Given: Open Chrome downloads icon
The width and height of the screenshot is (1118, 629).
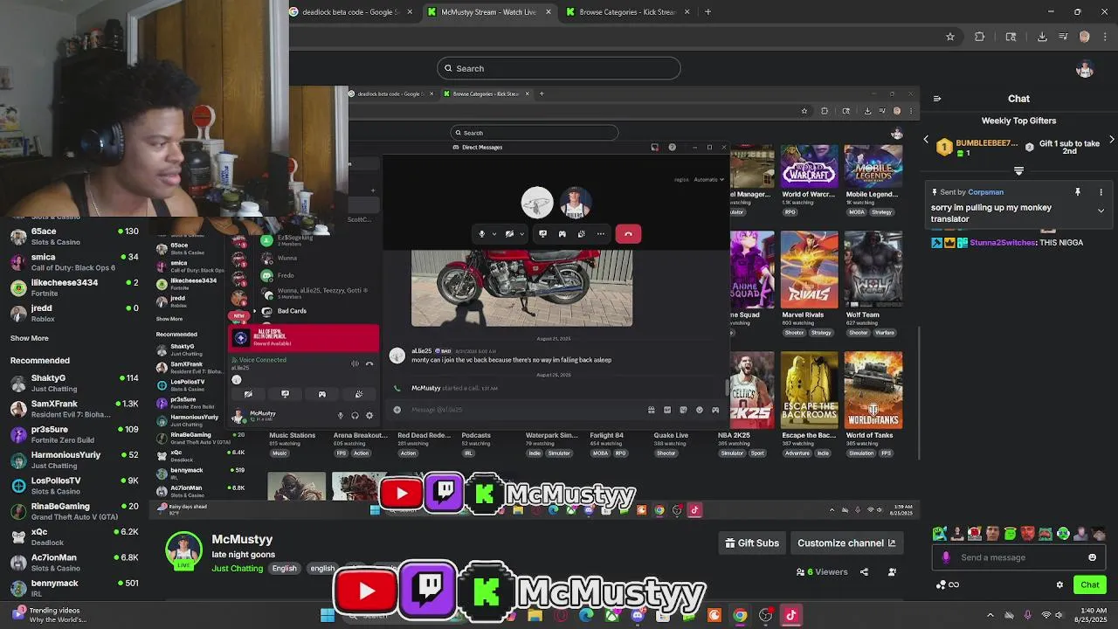Looking at the screenshot, I should click(1042, 37).
